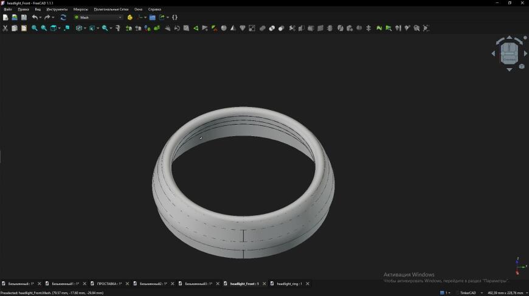529x296 pixels.
Task: Click Fit All zoom icon
Action: coord(35,29)
